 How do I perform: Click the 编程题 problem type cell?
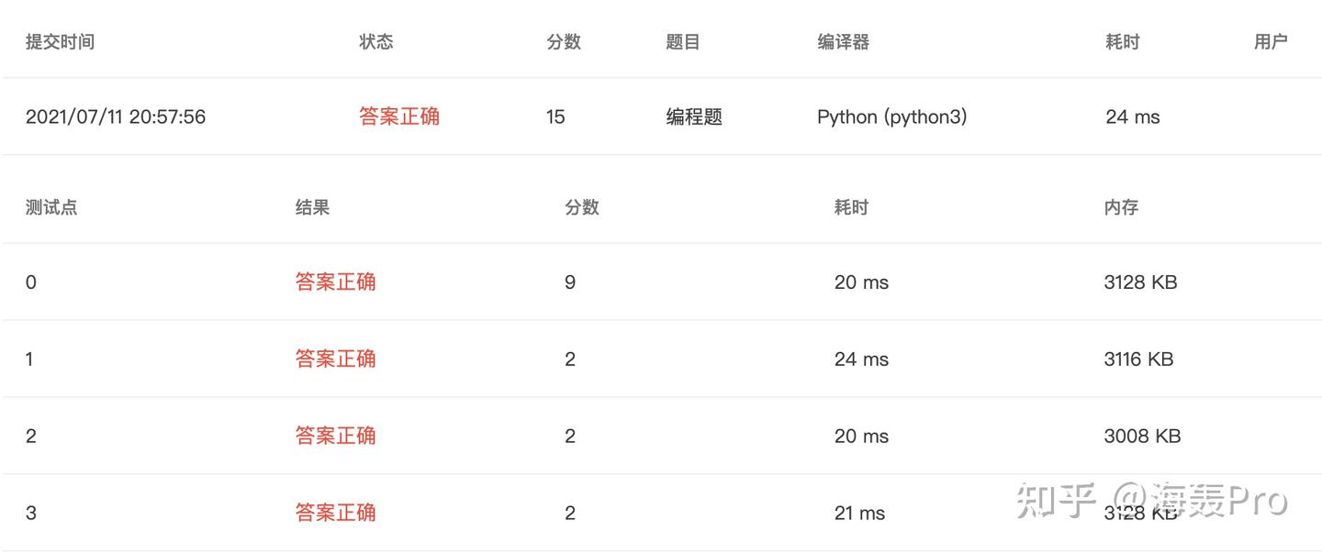tap(694, 116)
